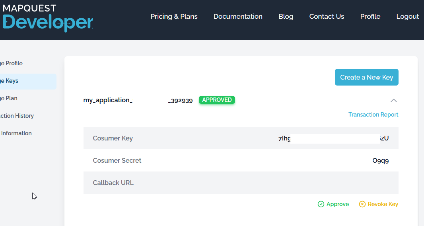This screenshot has height=226, width=424.
Task: Click the Callback URL row
Action: [x=241, y=183]
